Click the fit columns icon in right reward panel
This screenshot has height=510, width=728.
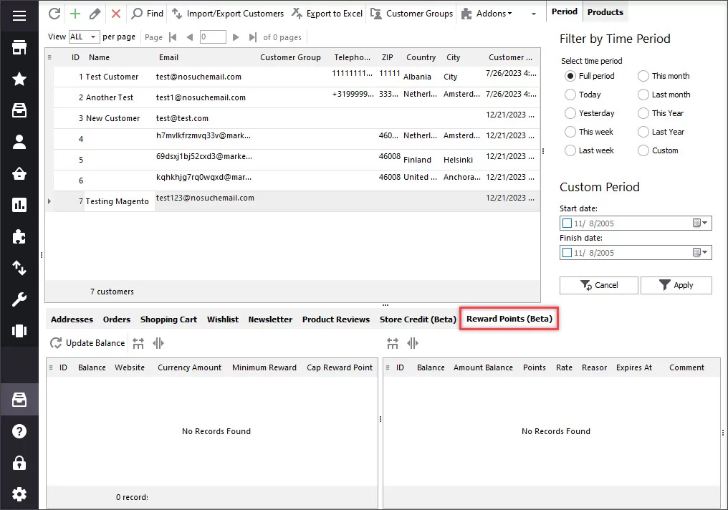[x=393, y=343]
